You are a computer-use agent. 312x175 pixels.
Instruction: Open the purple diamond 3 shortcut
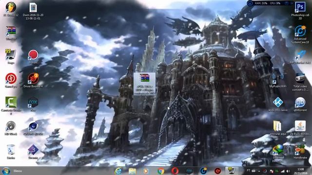click(33, 152)
